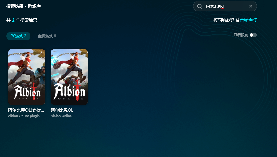Click the title 阿尔比恩OL(支持...

coord(26,110)
